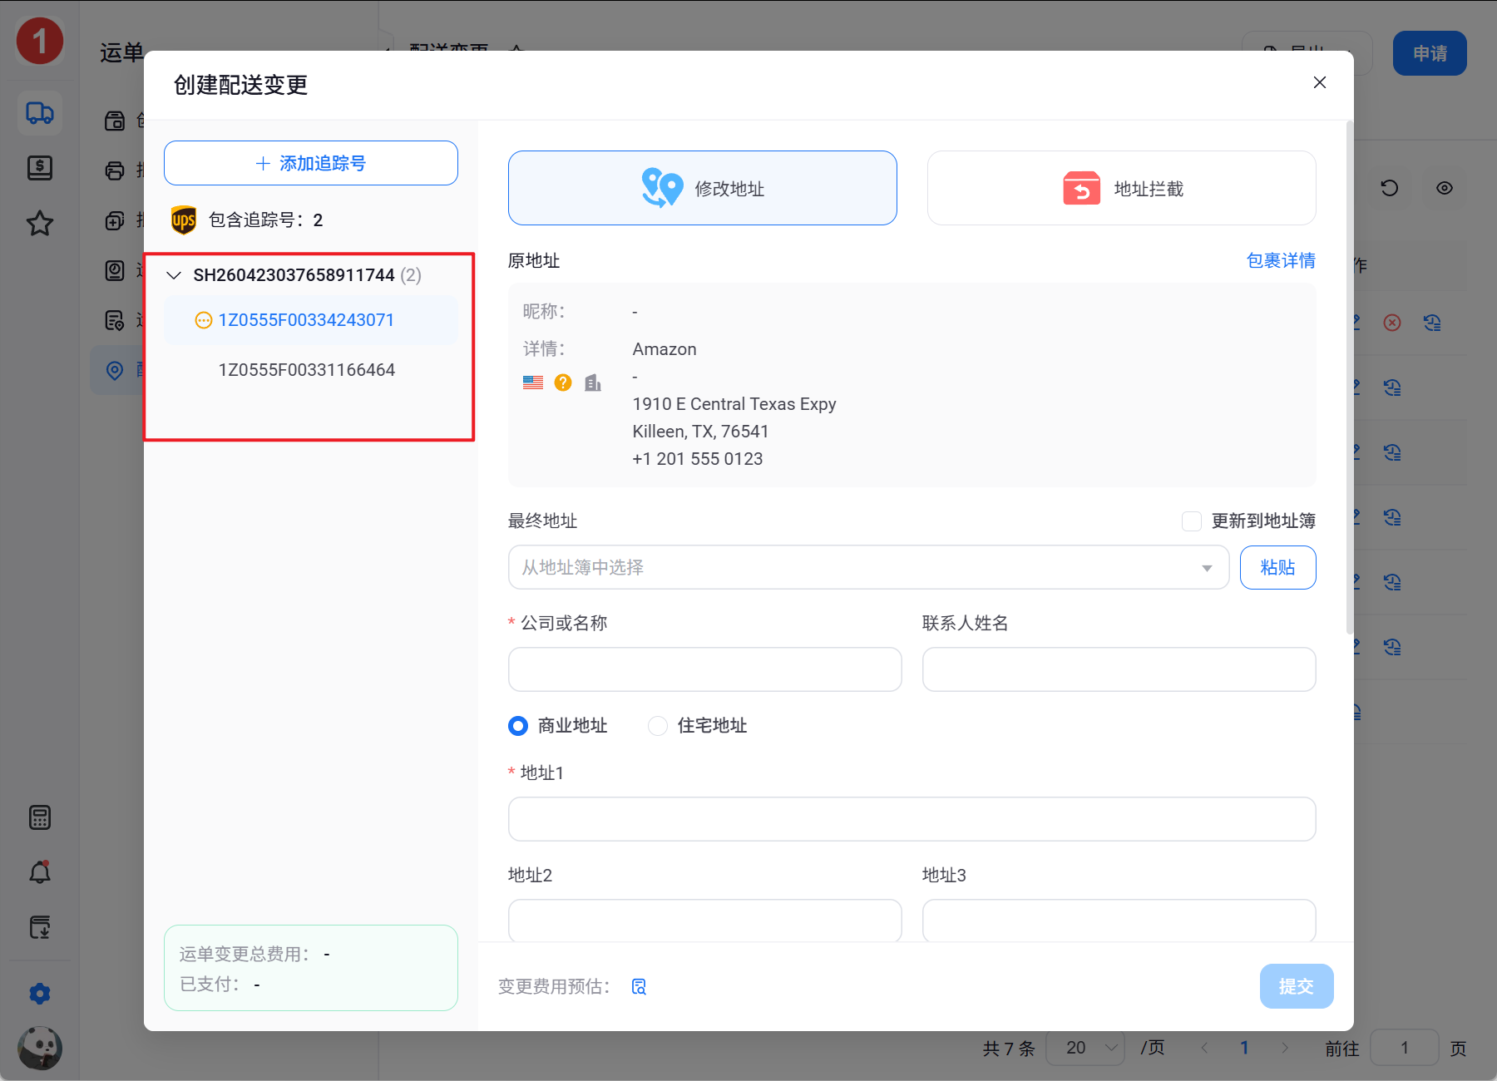Click the refresh icon behind the dialog
This screenshot has width=1497, height=1081.
1389,188
